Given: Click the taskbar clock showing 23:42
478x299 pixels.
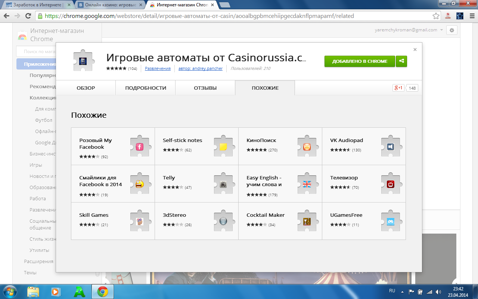Looking at the screenshot, I should click(x=458, y=289).
